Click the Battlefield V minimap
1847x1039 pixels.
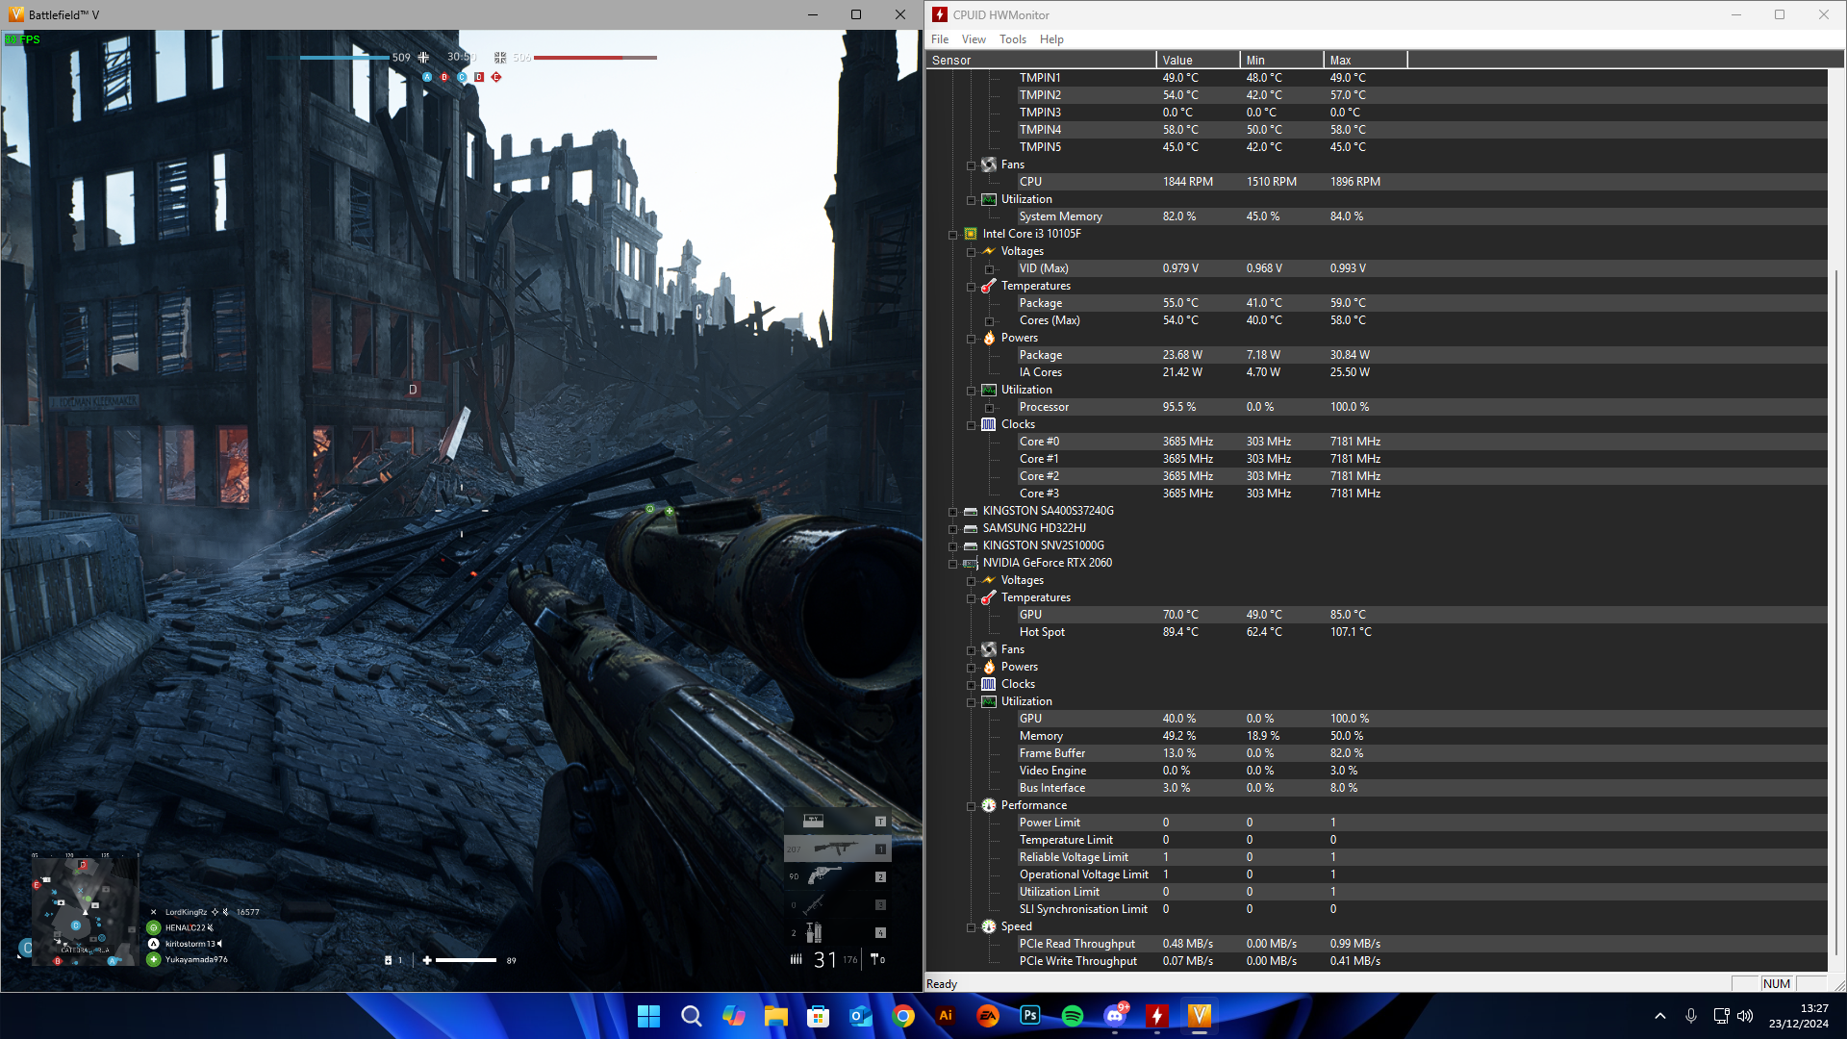point(85,910)
